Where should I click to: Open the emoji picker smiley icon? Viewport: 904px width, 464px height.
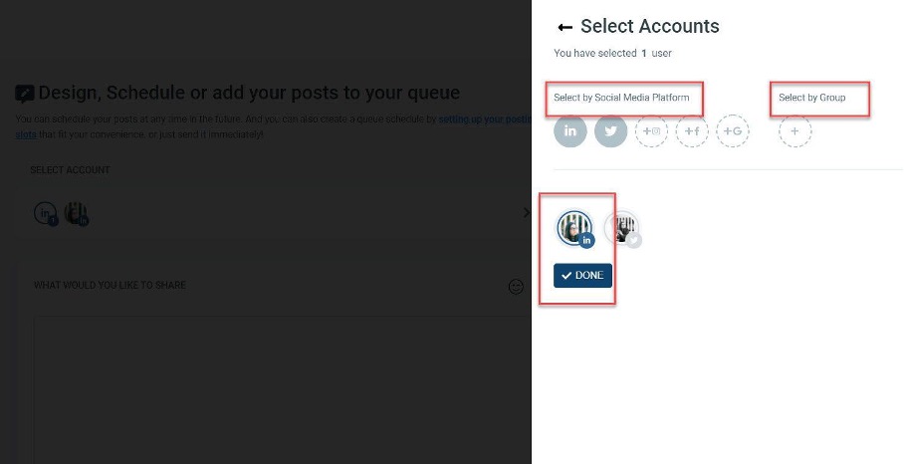[516, 287]
